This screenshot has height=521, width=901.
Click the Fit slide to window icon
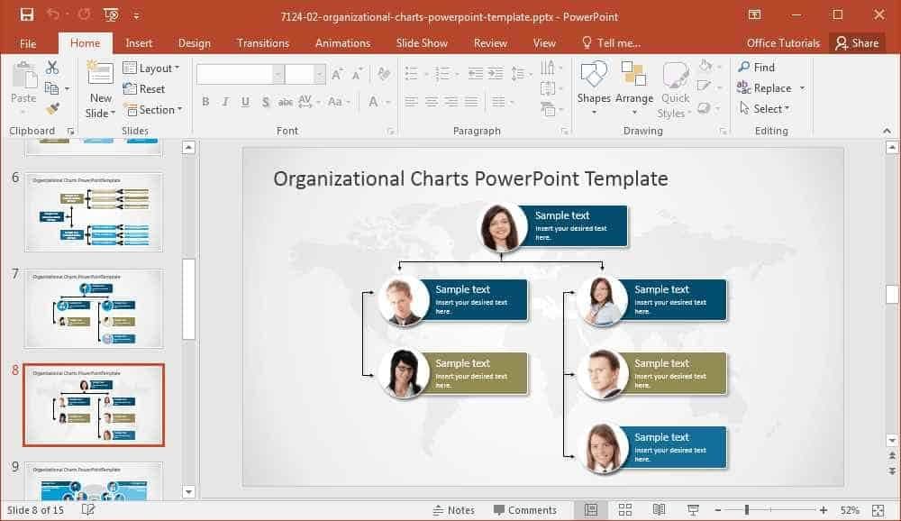click(878, 510)
